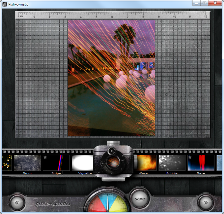Click the pixlr-o-matic logo text
224x214 pixels.
53,204
